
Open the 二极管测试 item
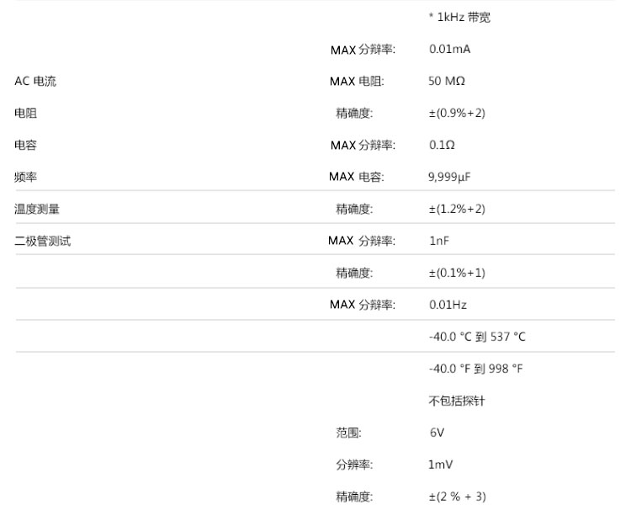point(43,242)
